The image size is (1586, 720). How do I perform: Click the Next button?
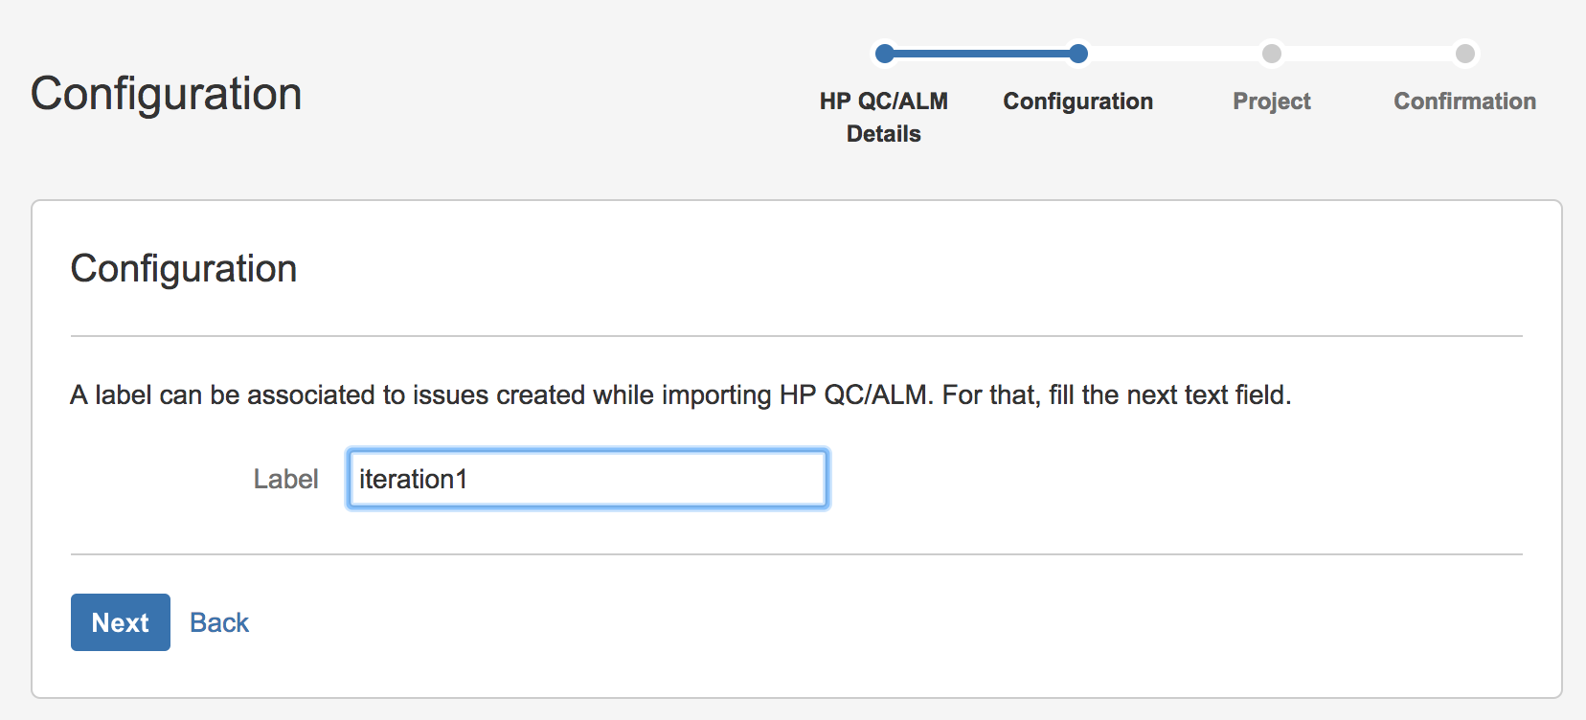point(121,622)
